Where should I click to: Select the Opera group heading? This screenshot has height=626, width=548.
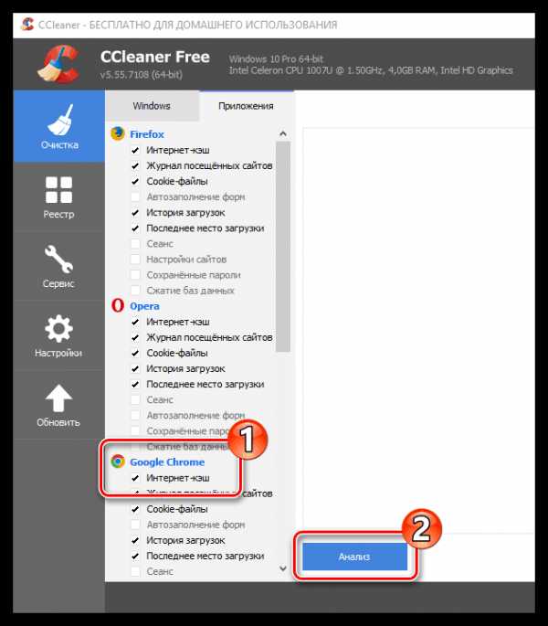tap(144, 306)
